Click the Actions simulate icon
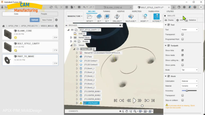The width and height of the screenshot is (205, 115). coord(157,17)
